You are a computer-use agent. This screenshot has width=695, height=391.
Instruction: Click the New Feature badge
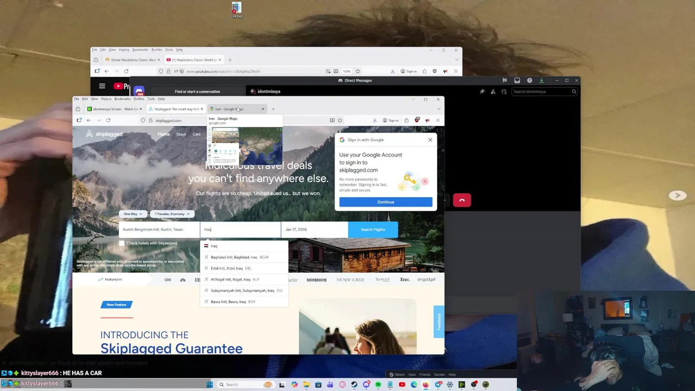pyautogui.click(x=116, y=305)
